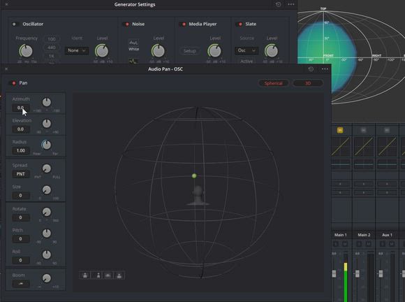Click the Media Player Level knob

[214, 51]
